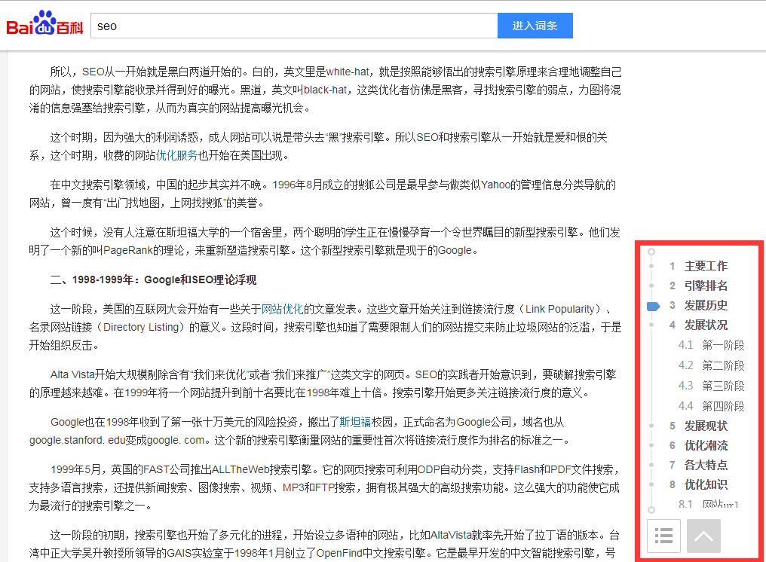
Task: Open the 网站优化 link
Action: click(283, 309)
